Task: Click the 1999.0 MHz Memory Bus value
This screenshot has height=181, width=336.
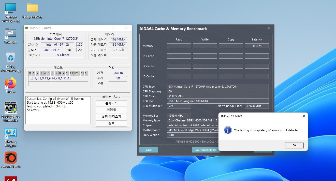Action: 179,116
